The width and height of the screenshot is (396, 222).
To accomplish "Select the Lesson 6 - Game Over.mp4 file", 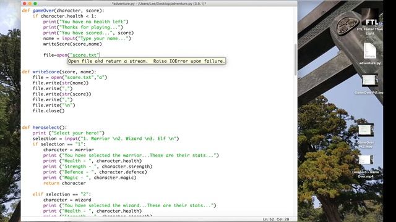I will pos(366,160).
